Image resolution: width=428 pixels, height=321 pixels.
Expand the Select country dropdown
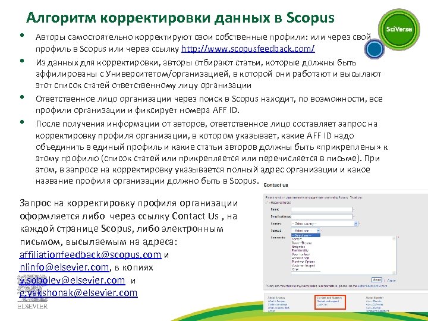tap(325, 224)
